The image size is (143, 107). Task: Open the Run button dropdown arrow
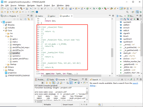click(x=102, y=8)
